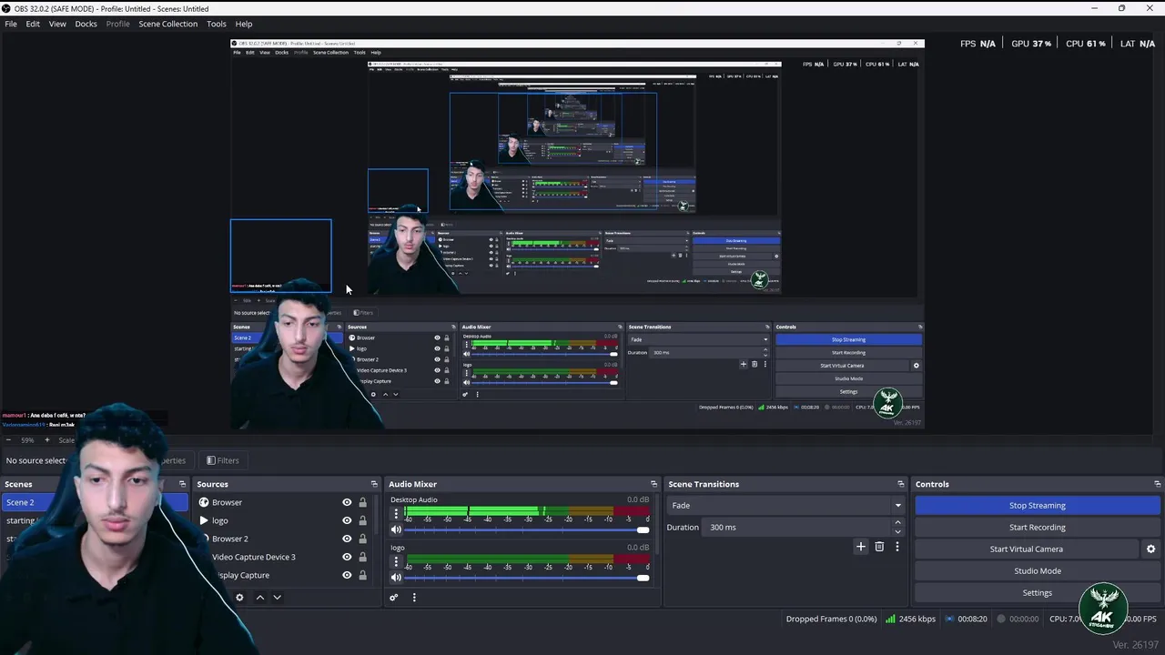Click Dropped Frames 0 (0.0%) status text
The height and width of the screenshot is (655, 1165).
[x=831, y=619]
